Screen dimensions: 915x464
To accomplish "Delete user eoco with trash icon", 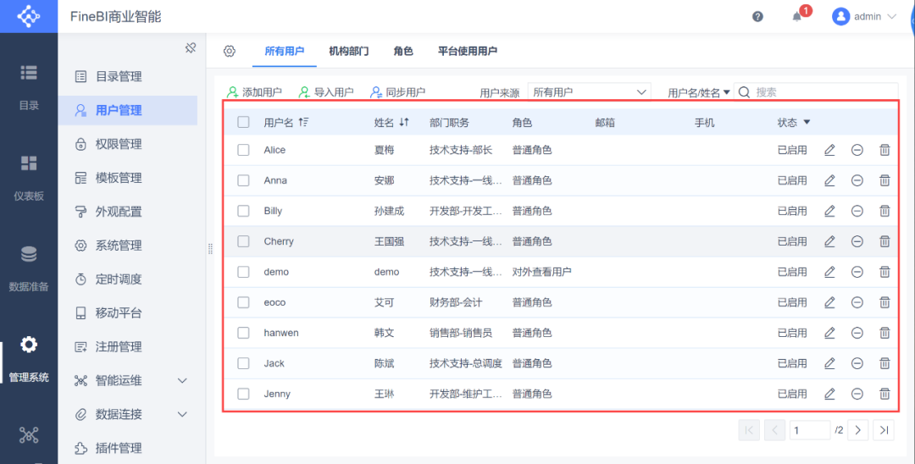I will tap(884, 302).
